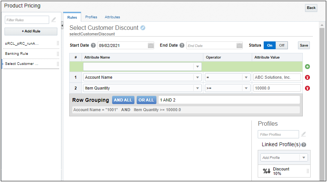Open the Account Name attribute dropdown

tap(197, 78)
